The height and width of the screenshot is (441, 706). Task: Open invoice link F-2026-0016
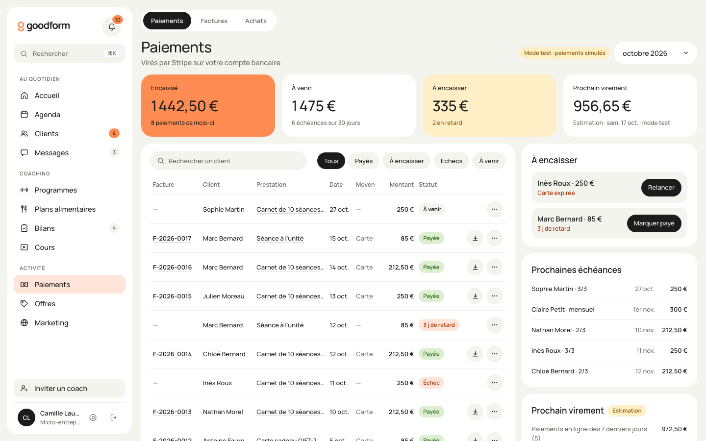pyautogui.click(x=172, y=267)
